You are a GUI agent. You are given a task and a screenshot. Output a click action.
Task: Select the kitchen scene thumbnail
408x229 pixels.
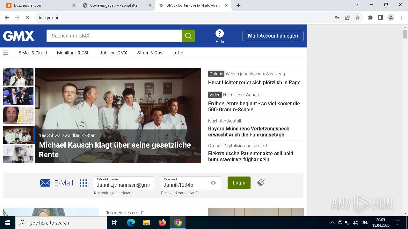pyautogui.click(x=18, y=154)
